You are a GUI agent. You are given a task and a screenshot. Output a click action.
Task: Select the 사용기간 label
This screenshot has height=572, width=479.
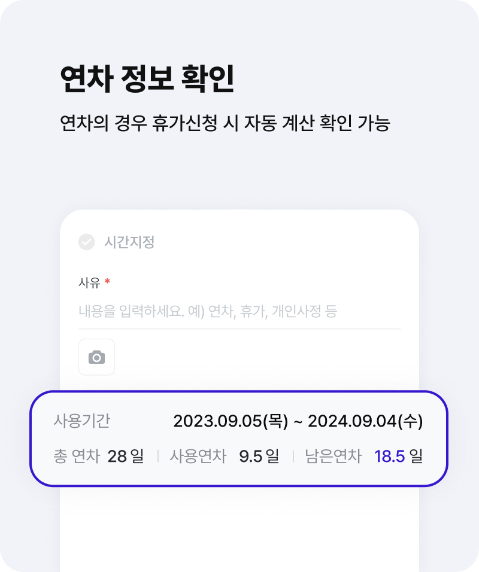[82, 421]
